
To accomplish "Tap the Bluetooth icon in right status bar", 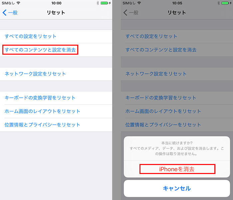I will [x=218, y=3].
